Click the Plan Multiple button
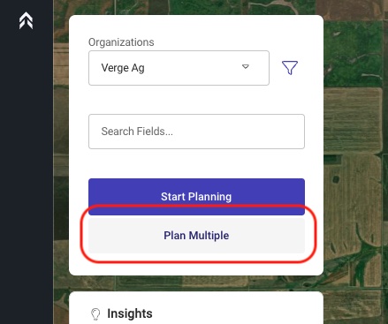This screenshot has height=324, width=388. tap(196, 236)
